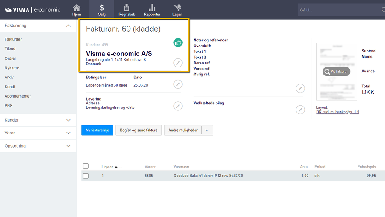Open the Salg dollar icon
The height and width of the screenshot is (217, 385).
[x=102, y=10]
